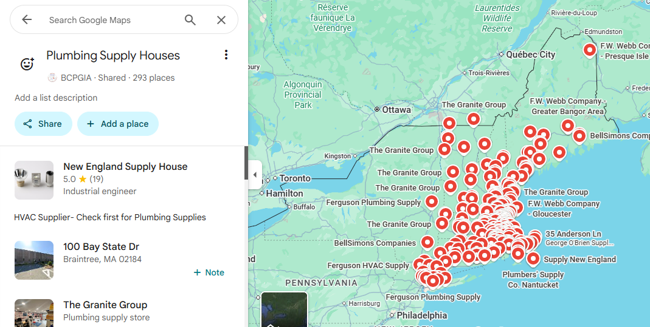This screenshot has height=327, width=650.
Task: Choose the list emoji icon
Action: (27, 64)
